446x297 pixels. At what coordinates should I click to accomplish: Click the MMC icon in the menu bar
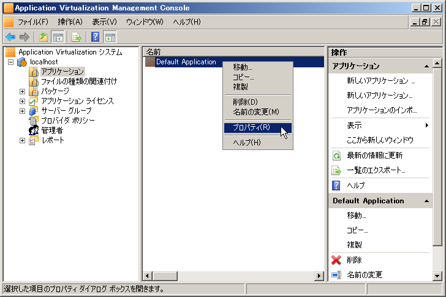pyautogui.click(x=9, y=22)
